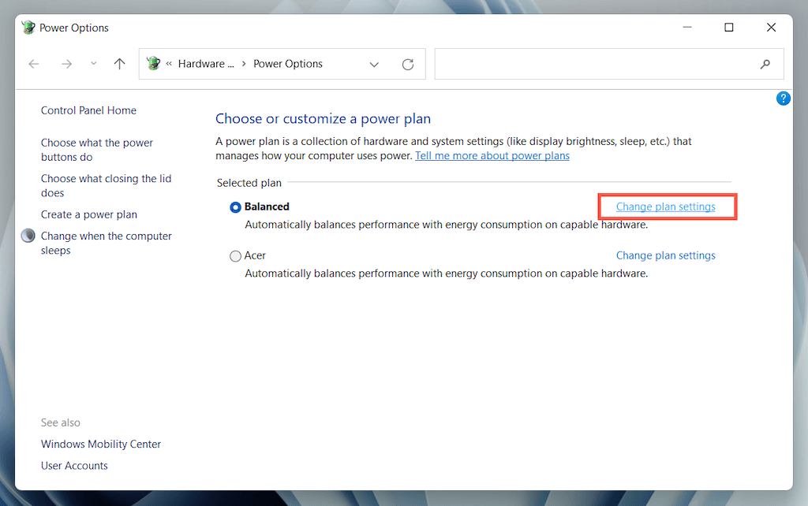Click the Balanced plan description text
The height and width of the screenshot is (506, 808).
click(x=447, y=225)
